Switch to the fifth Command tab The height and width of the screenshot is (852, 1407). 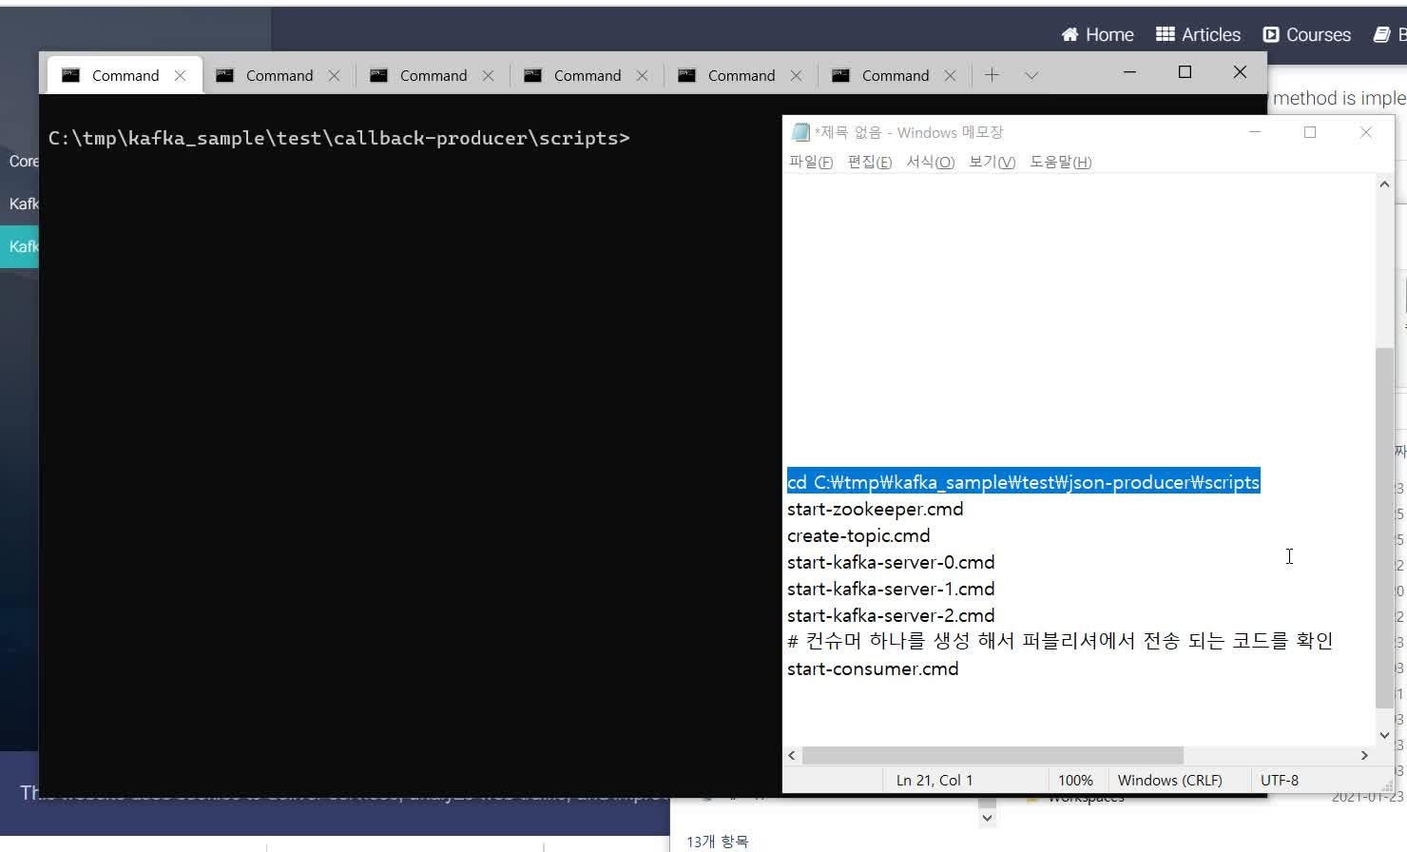click(x=741, y=74)
